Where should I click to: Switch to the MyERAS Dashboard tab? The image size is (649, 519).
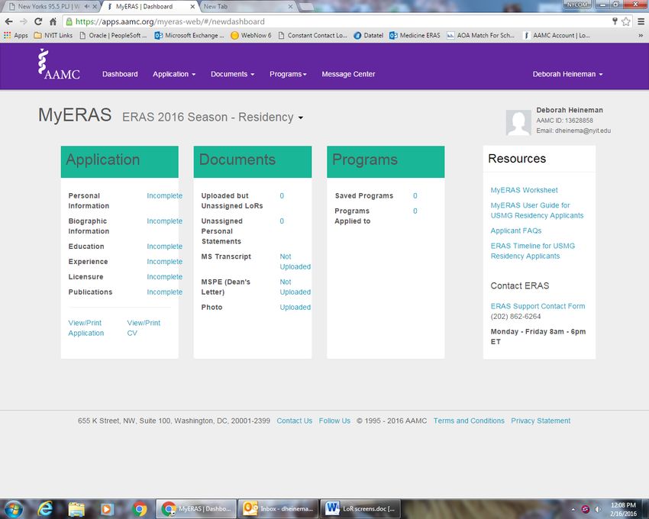click(150, 7)
